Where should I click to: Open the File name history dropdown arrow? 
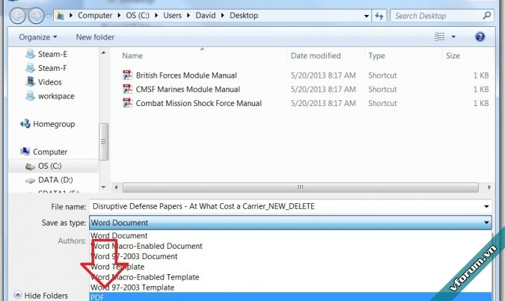486,206
